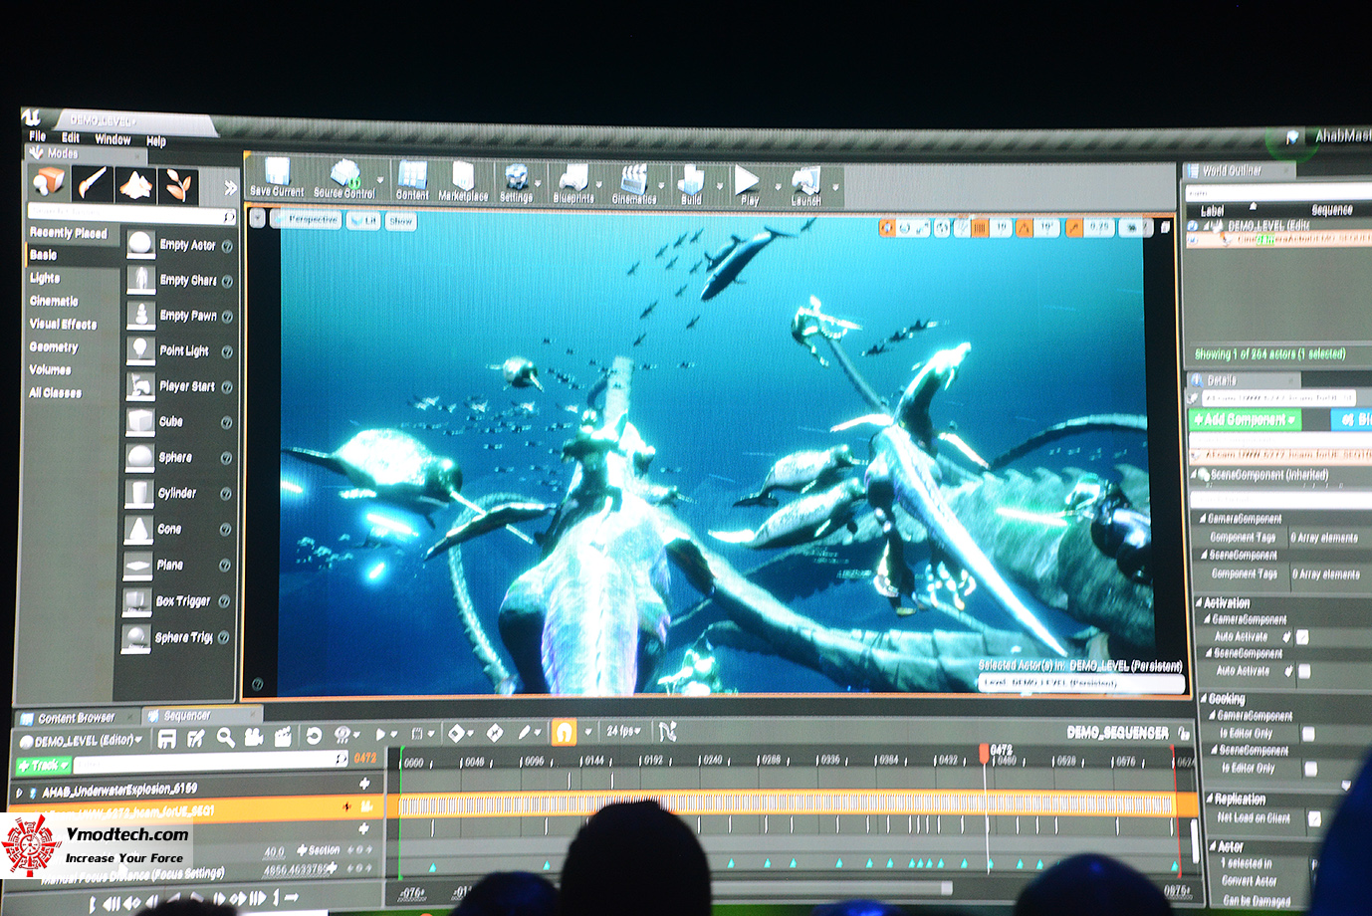1372x916 pixels.
Task: Click the World Outliner search field
Action: tap(1280, 192)
